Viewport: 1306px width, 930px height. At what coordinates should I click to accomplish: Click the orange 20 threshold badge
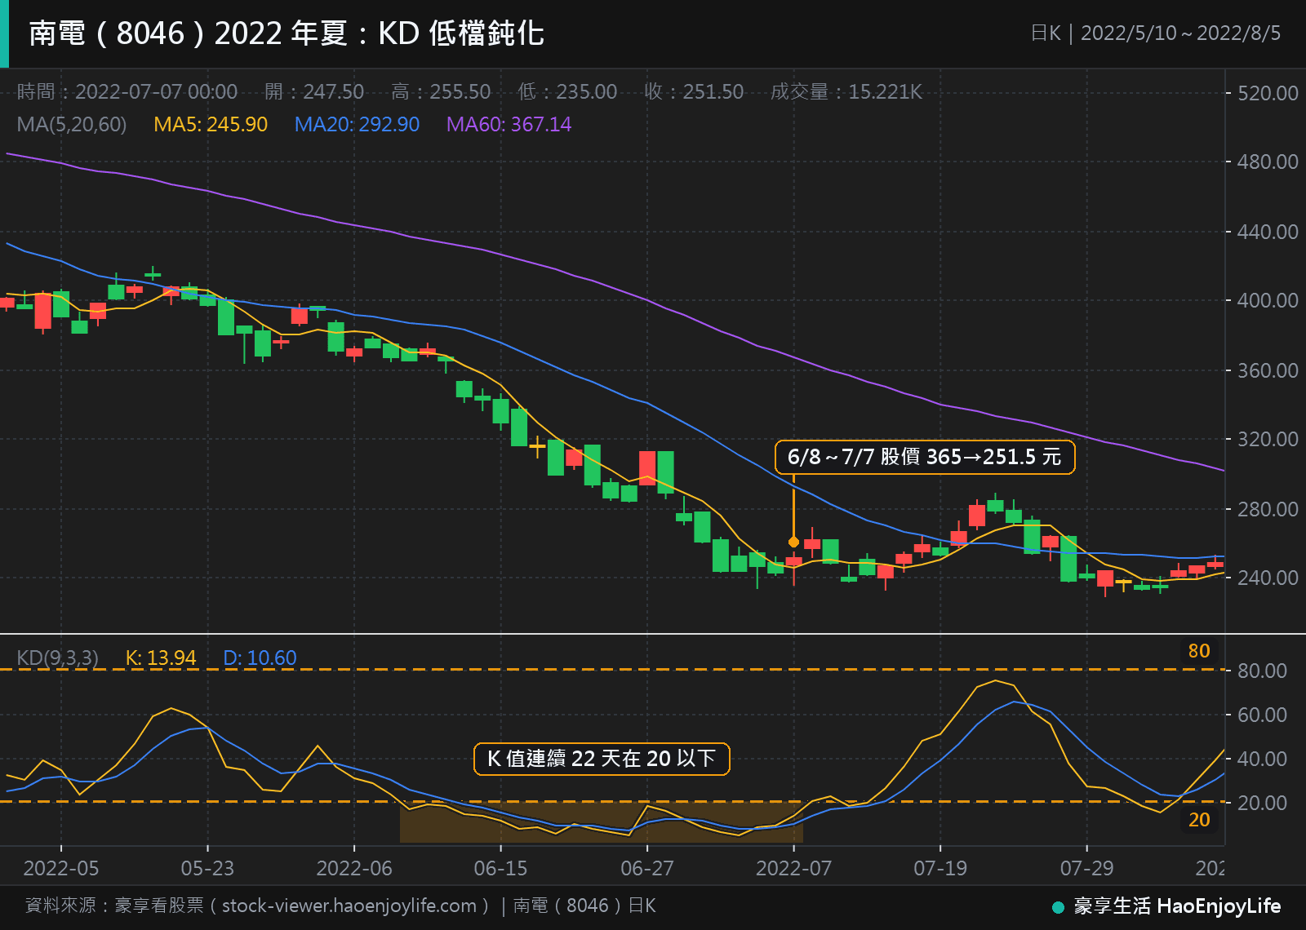1199,820
